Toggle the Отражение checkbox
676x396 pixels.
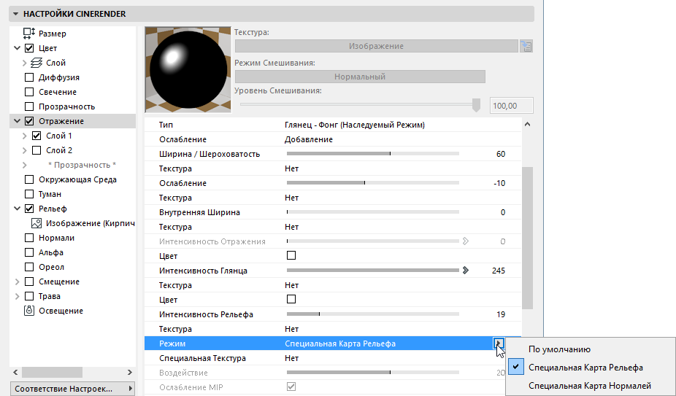click(x=29, y=121)
